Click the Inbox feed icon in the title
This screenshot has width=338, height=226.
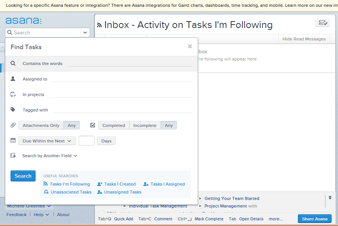[99, 25]
